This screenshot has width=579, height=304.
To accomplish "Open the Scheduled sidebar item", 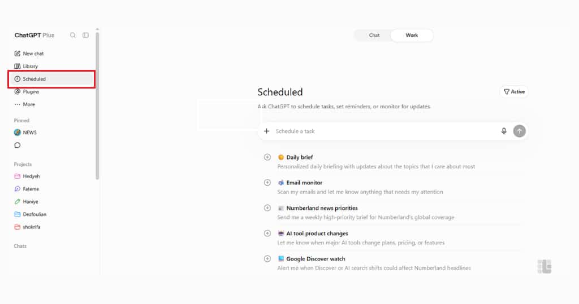I will pos(51,79).
